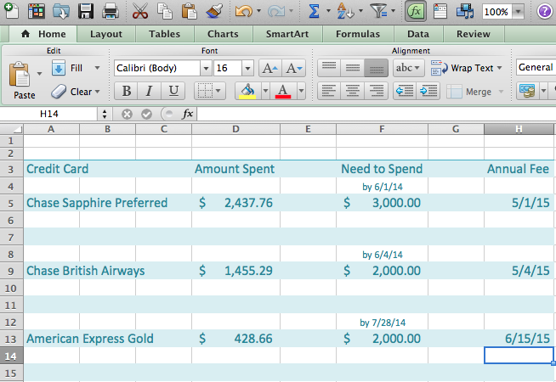The height and width of the screenshot is (382, 556).
Task: Activate the Format Painter brush
Action: coord(214,11)
